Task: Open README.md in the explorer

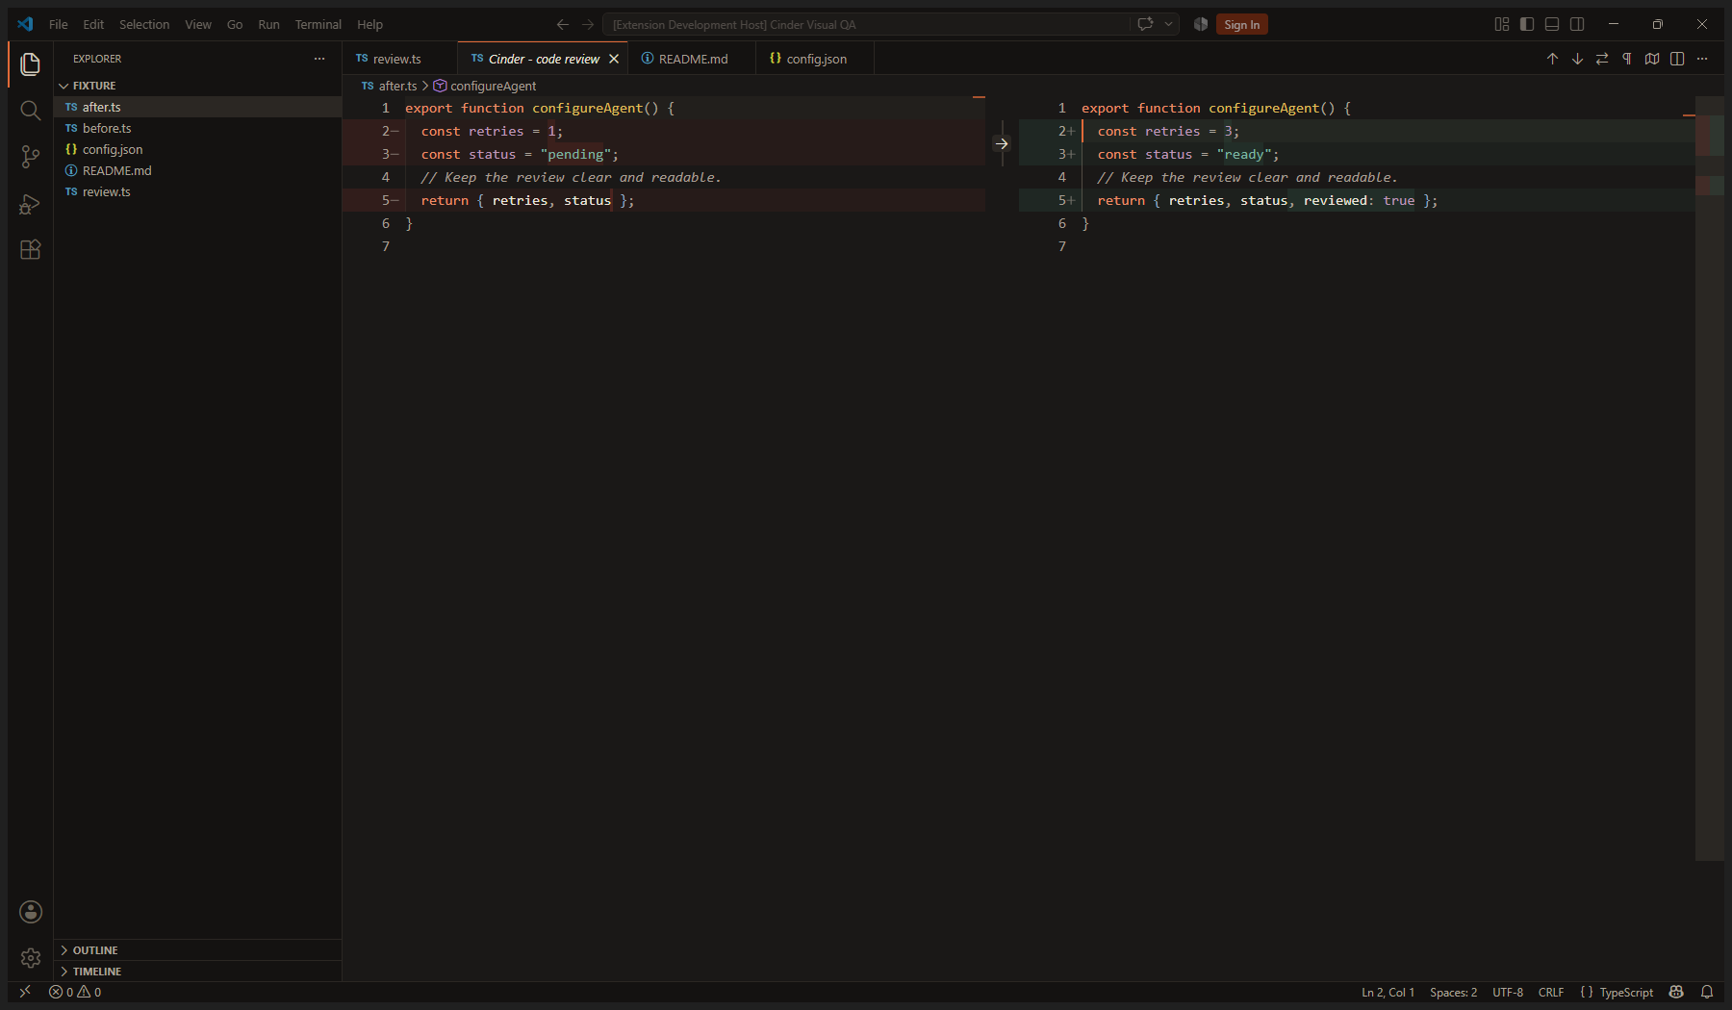Action: pos(197,170)
